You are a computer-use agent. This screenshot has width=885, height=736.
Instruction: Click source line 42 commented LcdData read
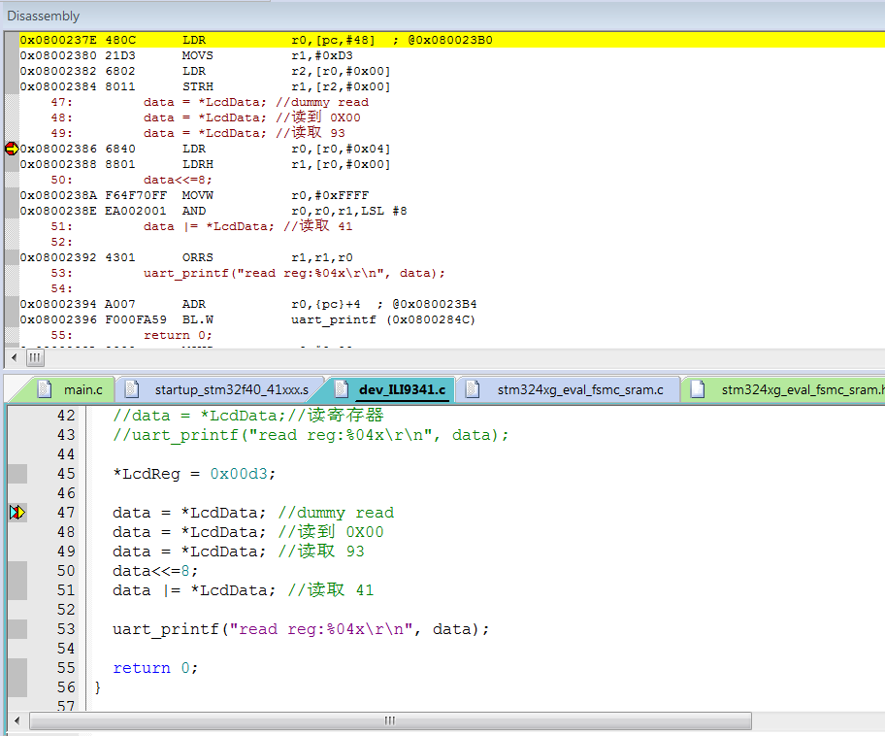click(248, 416)
